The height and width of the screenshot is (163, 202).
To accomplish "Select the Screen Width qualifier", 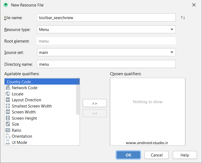I will [24, 112].
